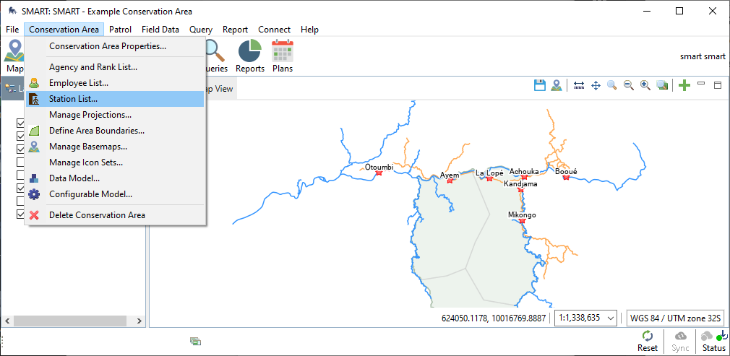This screenshot has height=356, width=730.
Task: Toggle the topmost layer checkbox in layer list
Action: [20, 123]
